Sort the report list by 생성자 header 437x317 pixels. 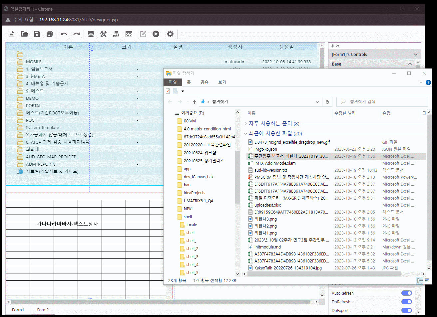point(235,47)
